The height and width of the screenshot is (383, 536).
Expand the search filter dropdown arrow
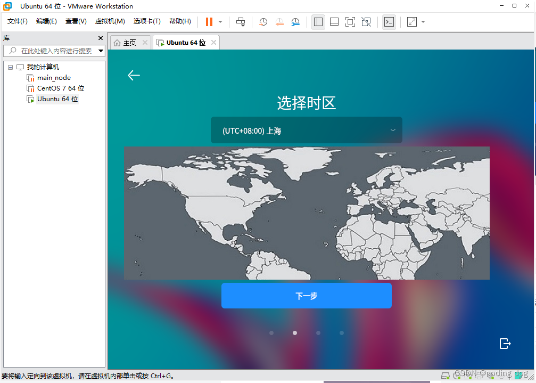tap(101, 51)
